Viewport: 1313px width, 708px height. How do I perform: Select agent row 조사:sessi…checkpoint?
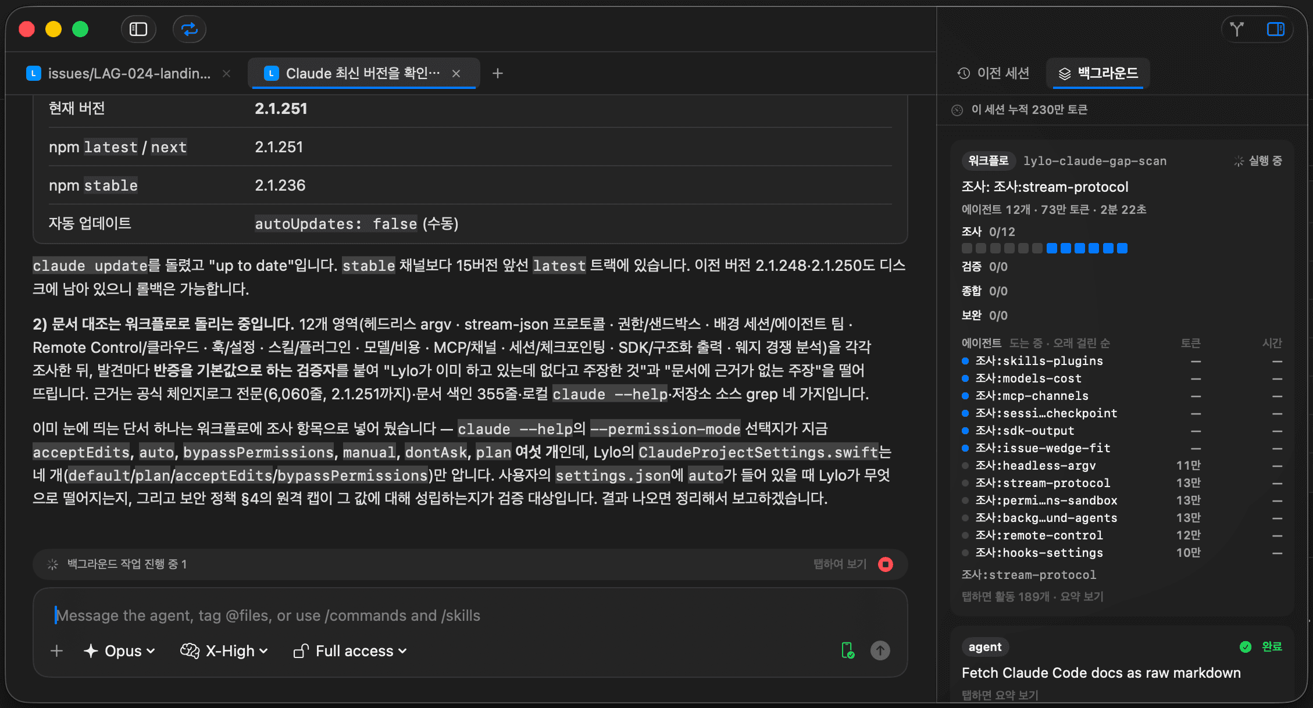[x=1122, y=413]
